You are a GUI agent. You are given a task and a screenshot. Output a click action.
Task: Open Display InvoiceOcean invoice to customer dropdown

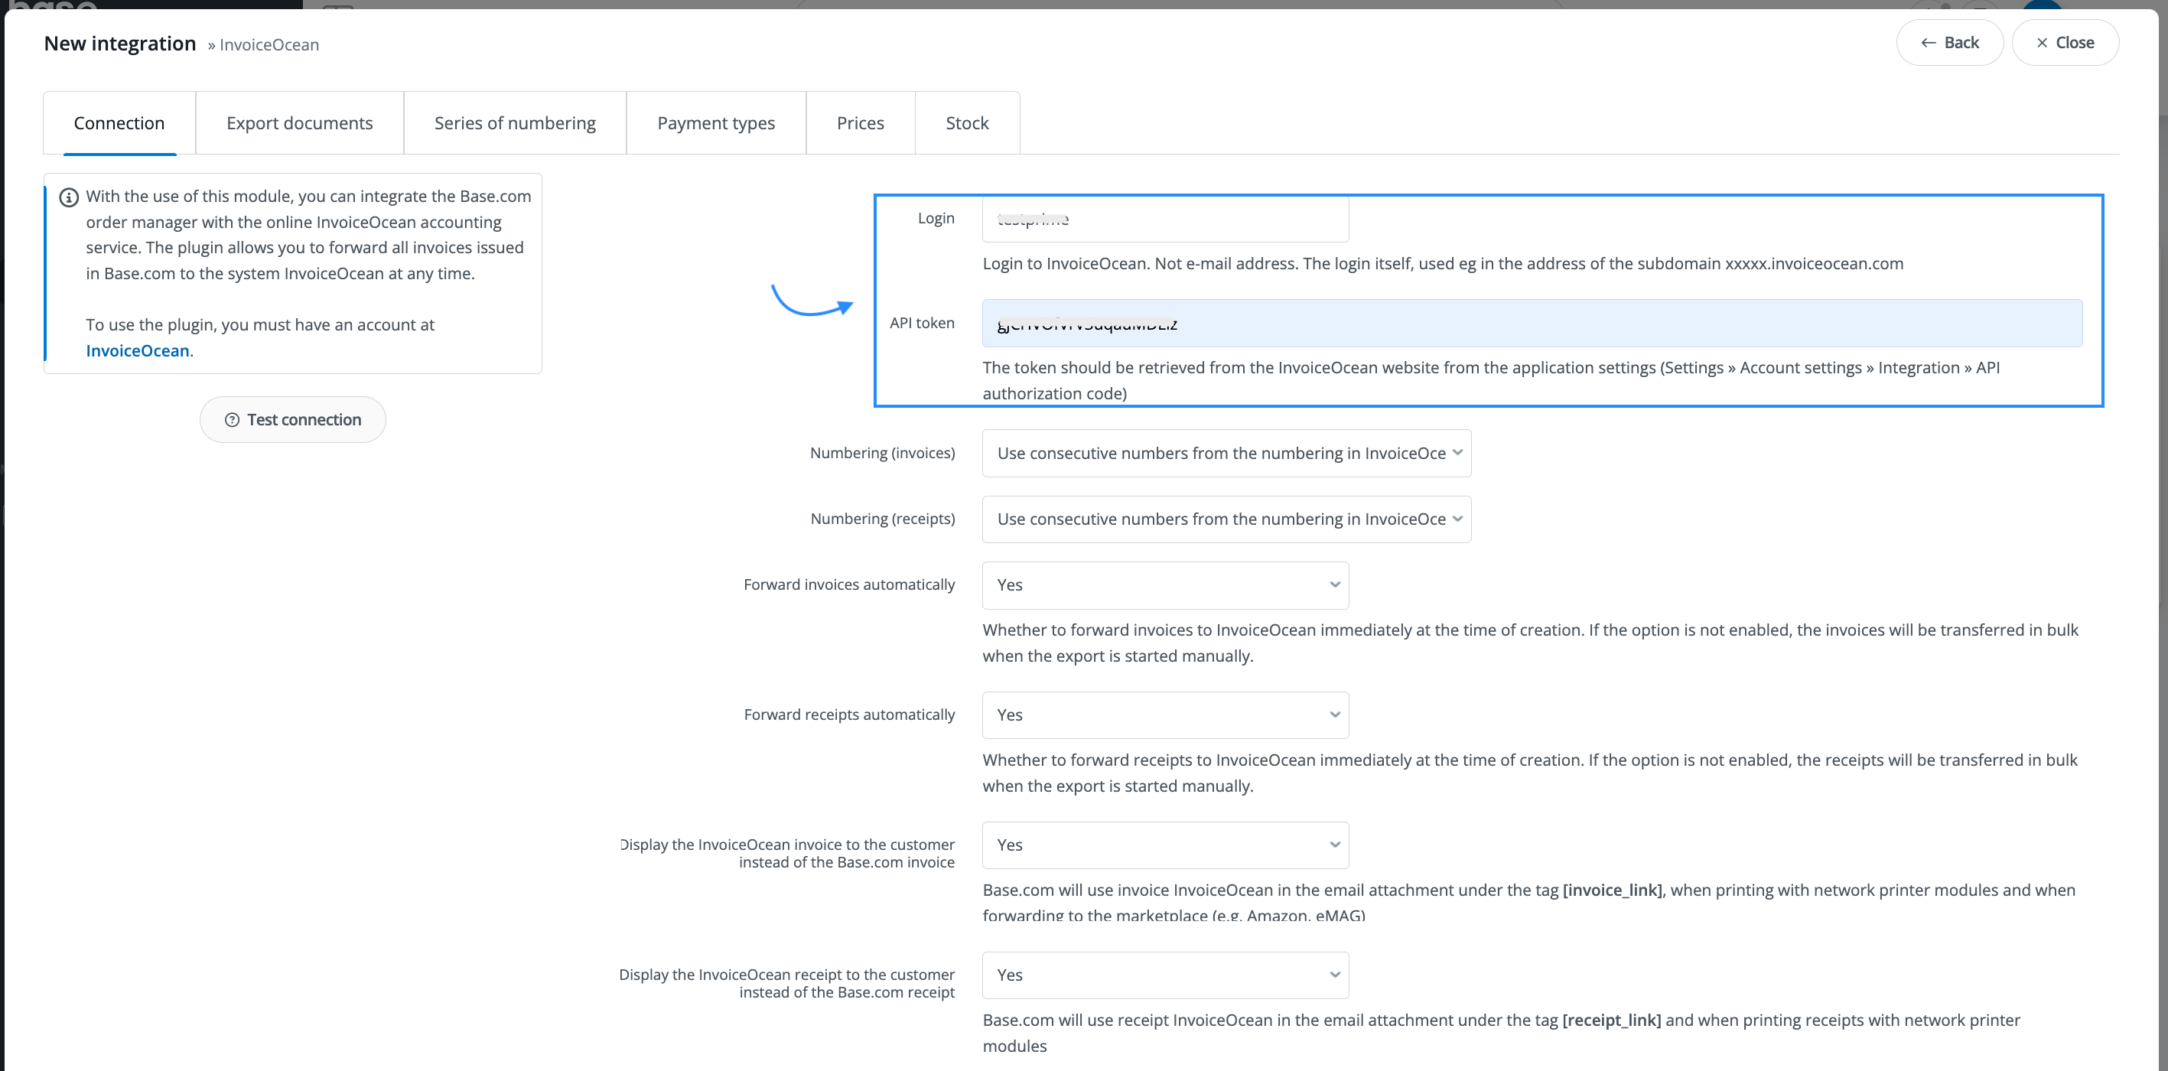pos(1165,845)
